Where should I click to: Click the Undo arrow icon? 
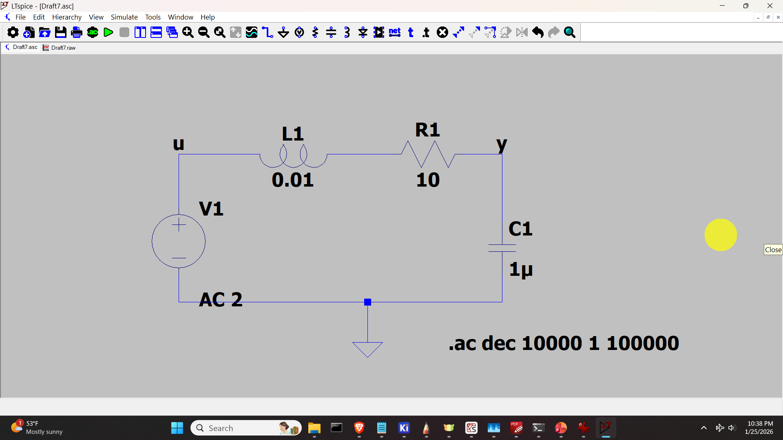pos(538,33)
